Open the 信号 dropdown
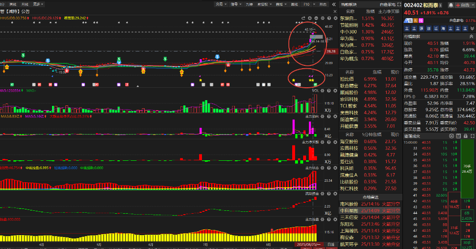Image resolution: width=476 pixels, height=249 pixels. click(236, 4)
